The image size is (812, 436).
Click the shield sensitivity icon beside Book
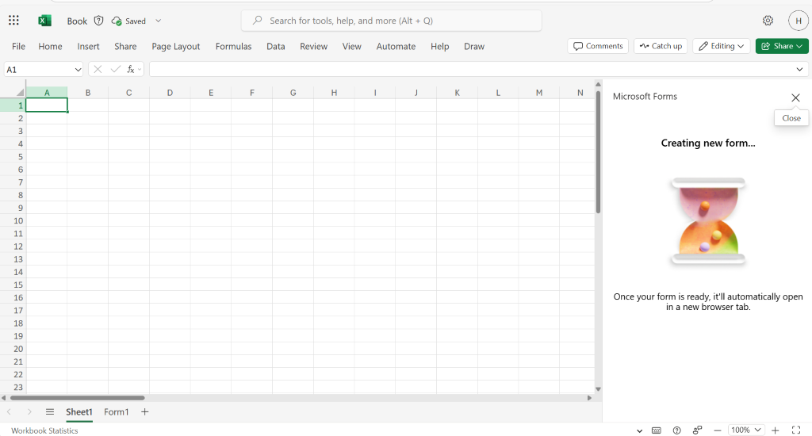coord(99,21)
